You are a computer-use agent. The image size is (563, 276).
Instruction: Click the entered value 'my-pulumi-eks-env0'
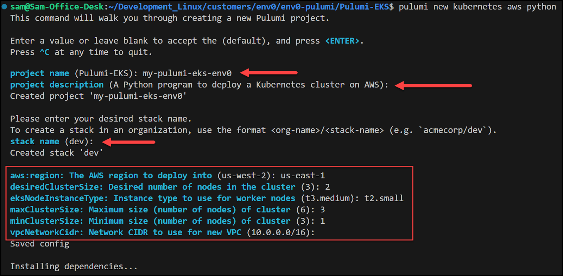[x=187, y=73]
